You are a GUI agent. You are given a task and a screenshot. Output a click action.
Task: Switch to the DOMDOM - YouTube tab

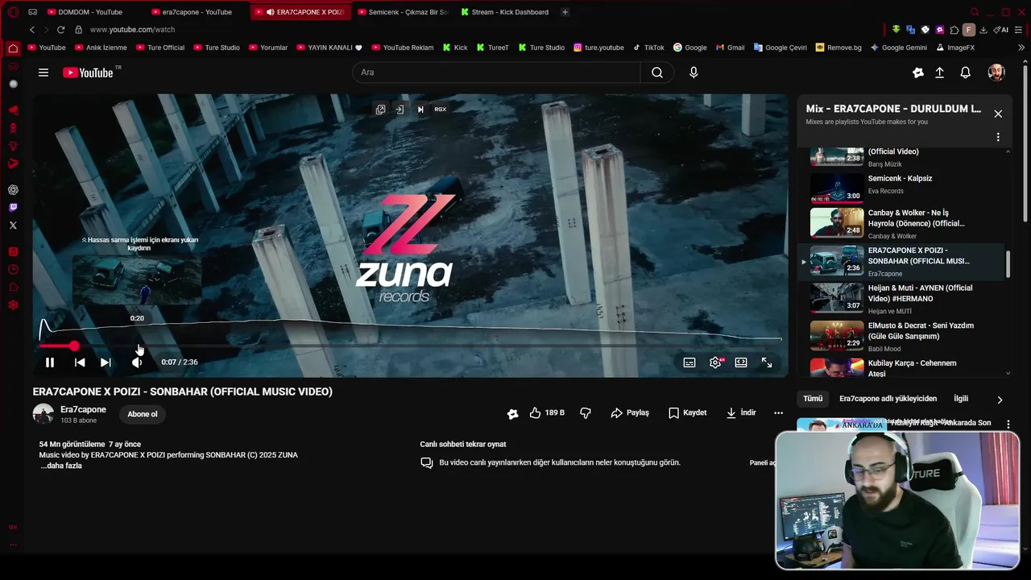(x=90, y=12)
